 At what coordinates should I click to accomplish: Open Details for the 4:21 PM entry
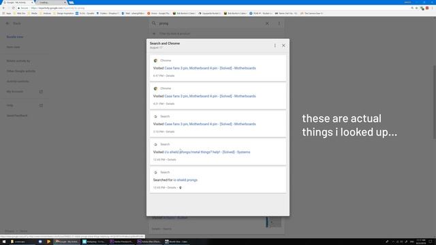(x=170, y=104)
